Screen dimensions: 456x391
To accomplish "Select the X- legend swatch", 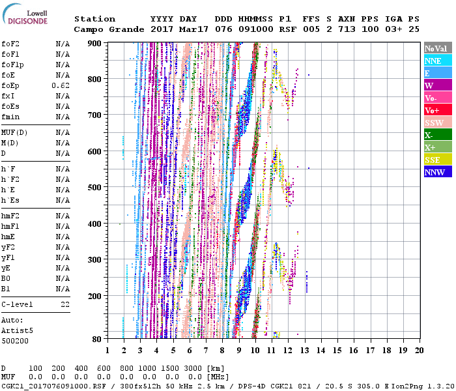I will [438, 135].
